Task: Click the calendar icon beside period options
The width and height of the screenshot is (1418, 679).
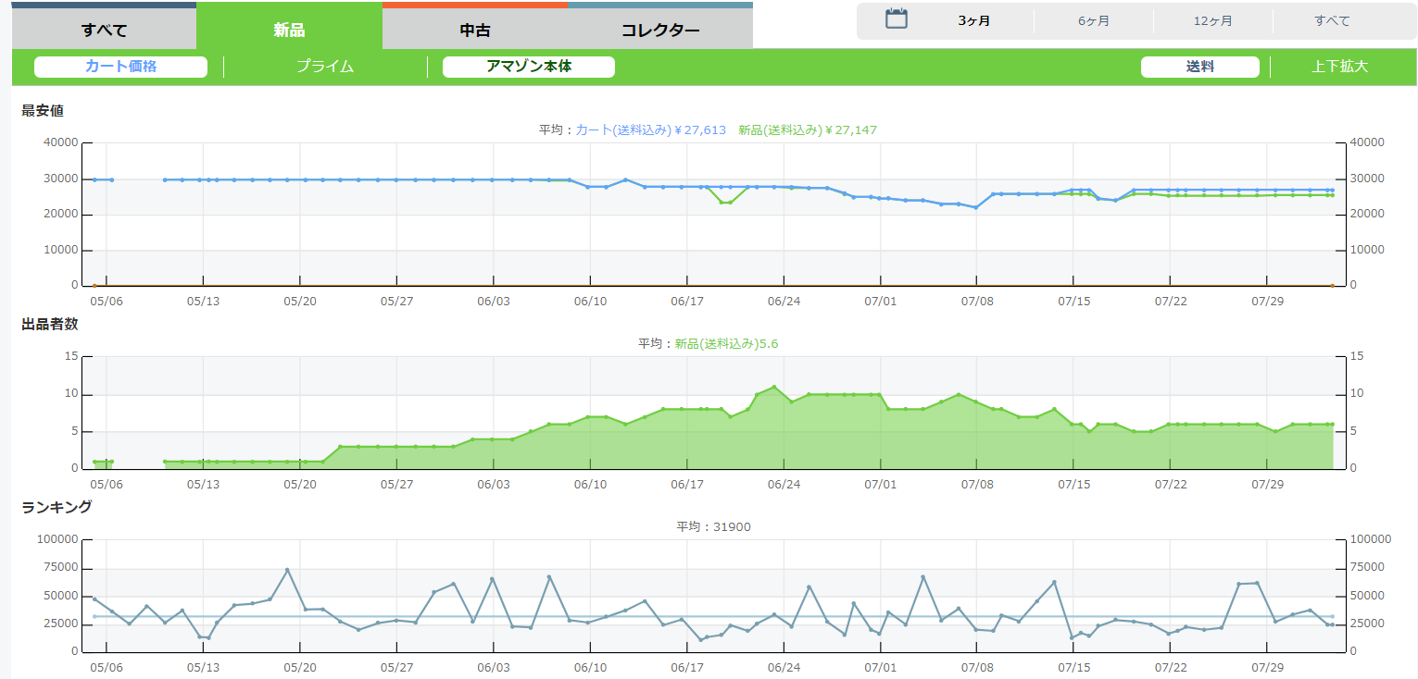Action: tap(896, 19)
